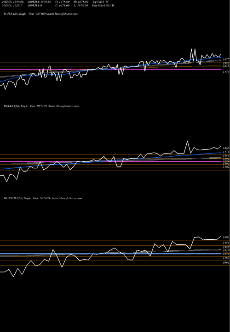This screenshot has width=230, height=332.
Task: Click the 1177 price level label on the daily chart
Action: pos(226,72)
